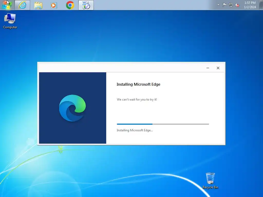Click the Show Desktop button on taskbar
The height and width of the screenshot is (197, 263).
point(261,5)
